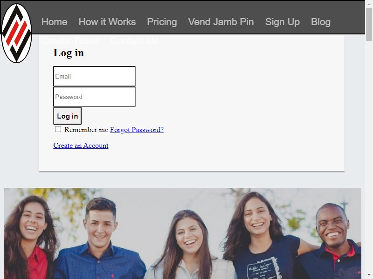Follow the Forgot Password? link

click(137, 130)
